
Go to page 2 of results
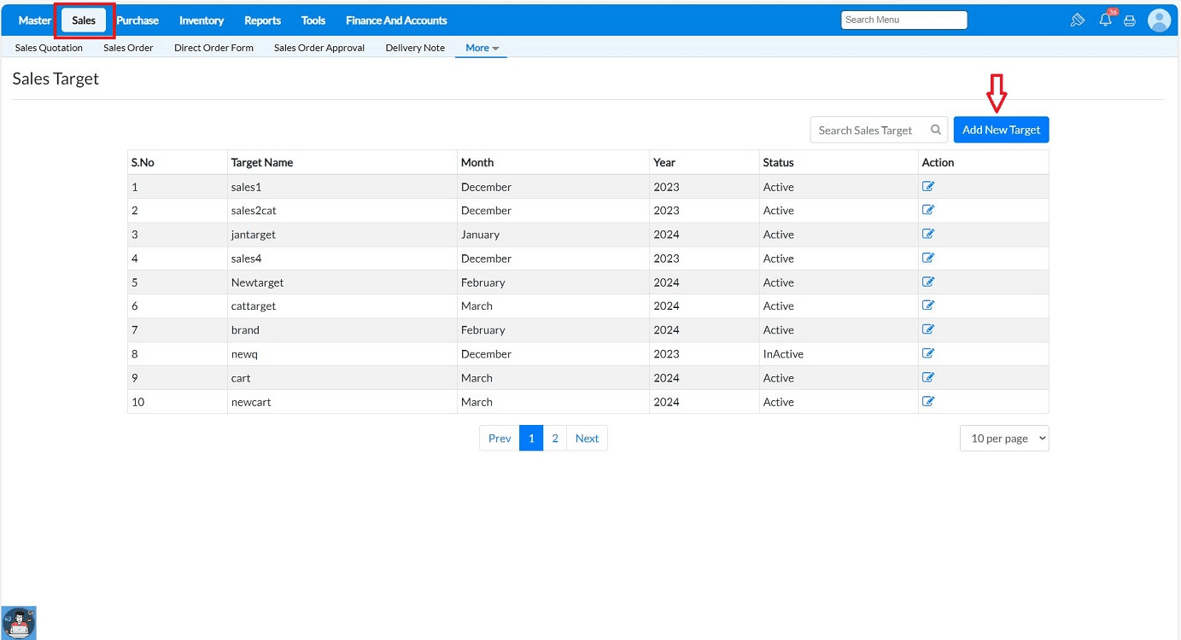pyautogui.click(x=555, y=438)
